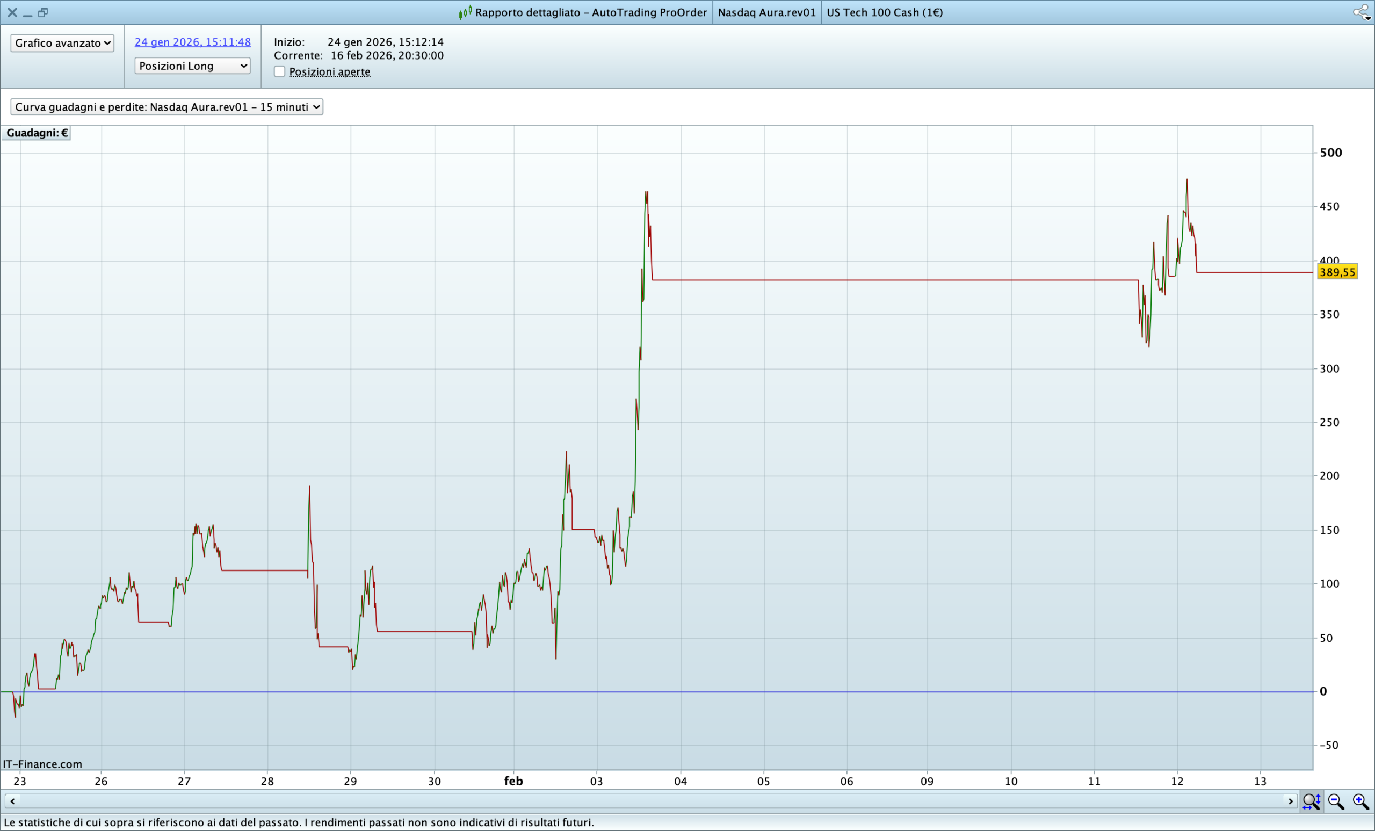Open the 24 gen 2026, 15:11:48 link
This screenshot has width=1375, height=831.
coord(192,42)
